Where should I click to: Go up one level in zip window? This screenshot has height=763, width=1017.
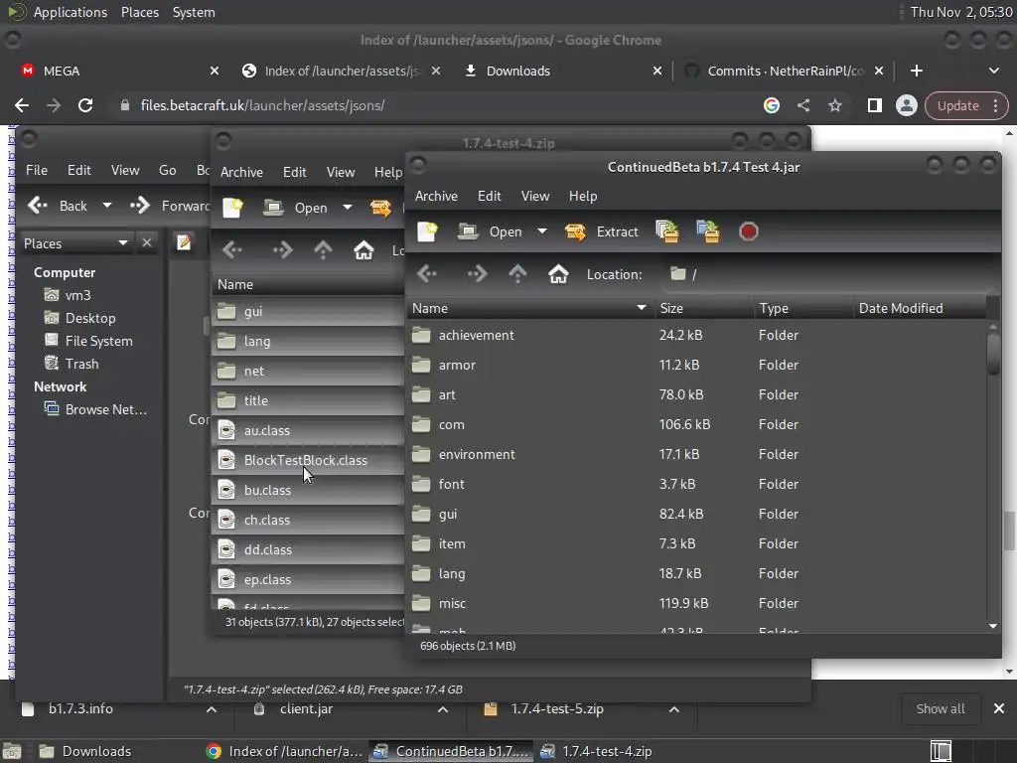323,250
